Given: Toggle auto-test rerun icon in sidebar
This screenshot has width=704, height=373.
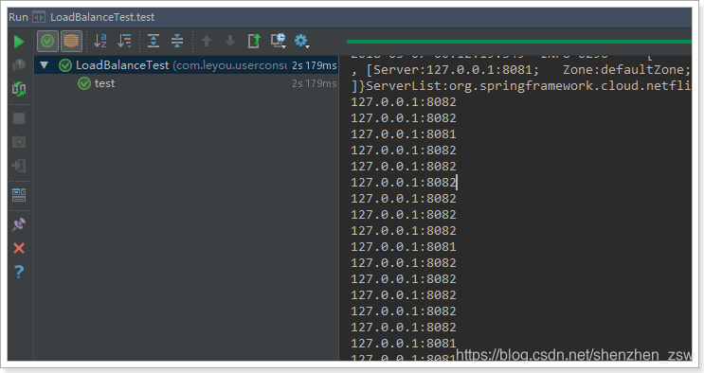Looking at the screenshot, I should point(19,89).
